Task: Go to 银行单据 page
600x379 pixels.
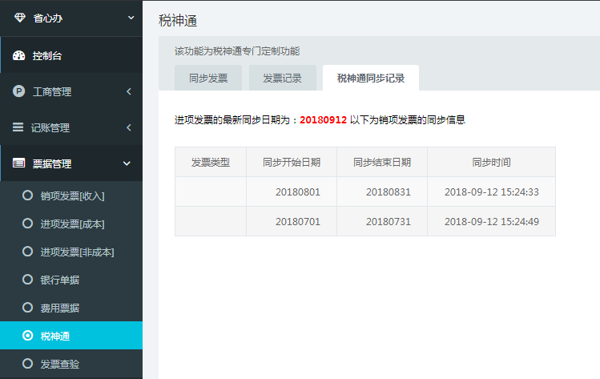Action: (60, 280)
